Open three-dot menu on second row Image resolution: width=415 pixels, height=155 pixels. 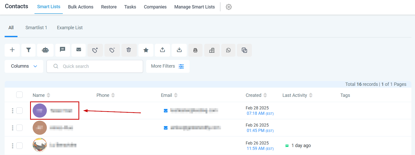pyautogui.click(x=13, y=128)
